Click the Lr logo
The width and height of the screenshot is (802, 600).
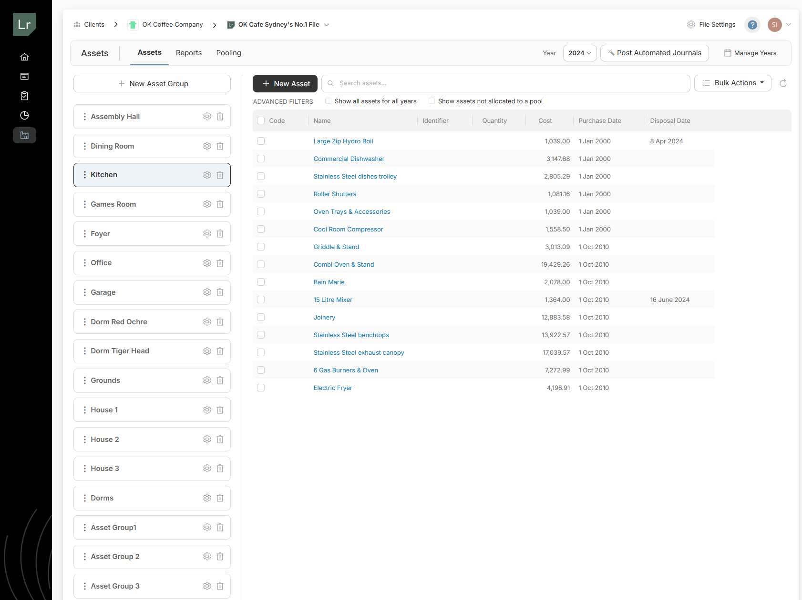(x=24, y=24)
